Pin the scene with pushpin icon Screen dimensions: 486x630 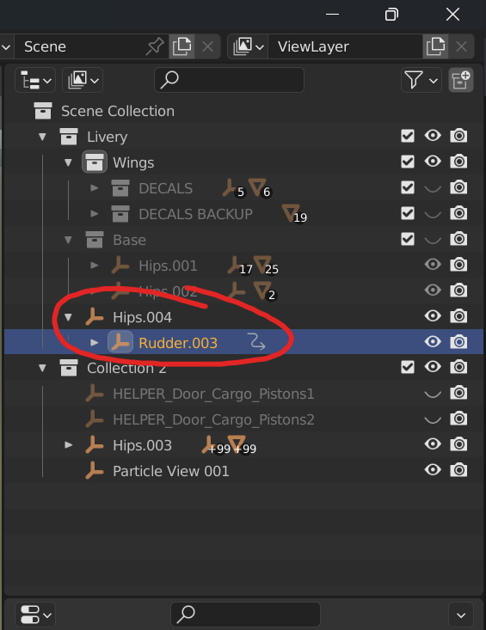click(155, 46)
